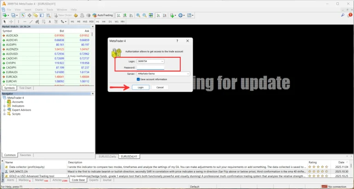This screenshot has height=189, width=354.
Task: Open the File menu
Action: 9,10
